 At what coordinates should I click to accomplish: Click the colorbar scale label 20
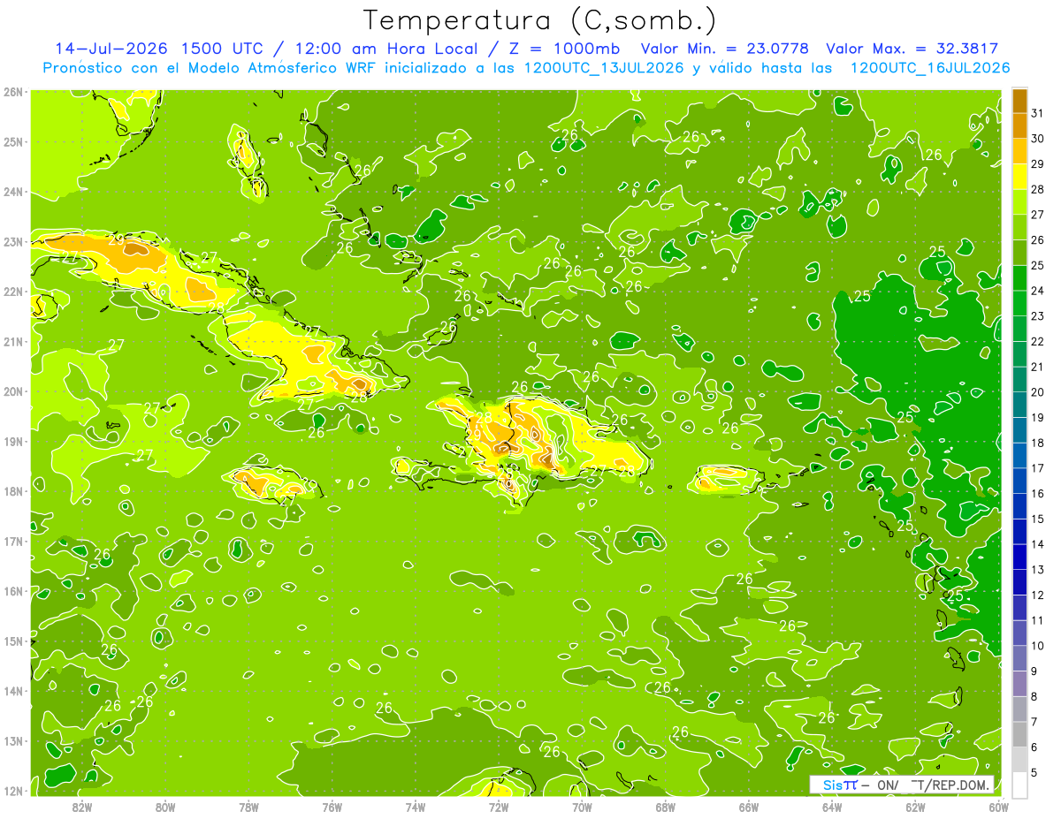[x=1037, y=392]
